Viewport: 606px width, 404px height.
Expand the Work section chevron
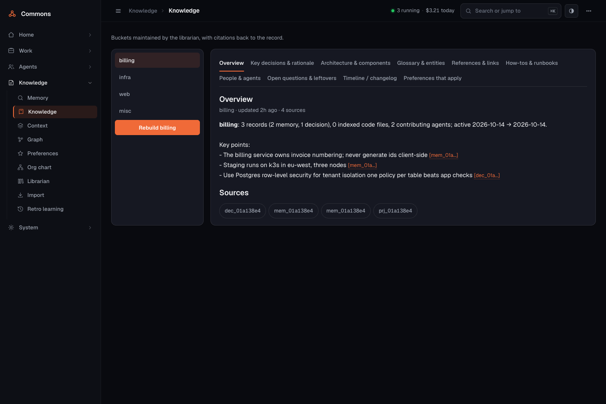pos(90,51)
